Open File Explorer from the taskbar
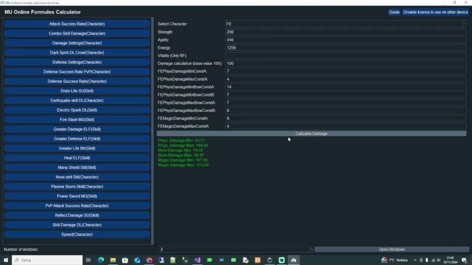 pyautogui.click(x=113, y=260)
